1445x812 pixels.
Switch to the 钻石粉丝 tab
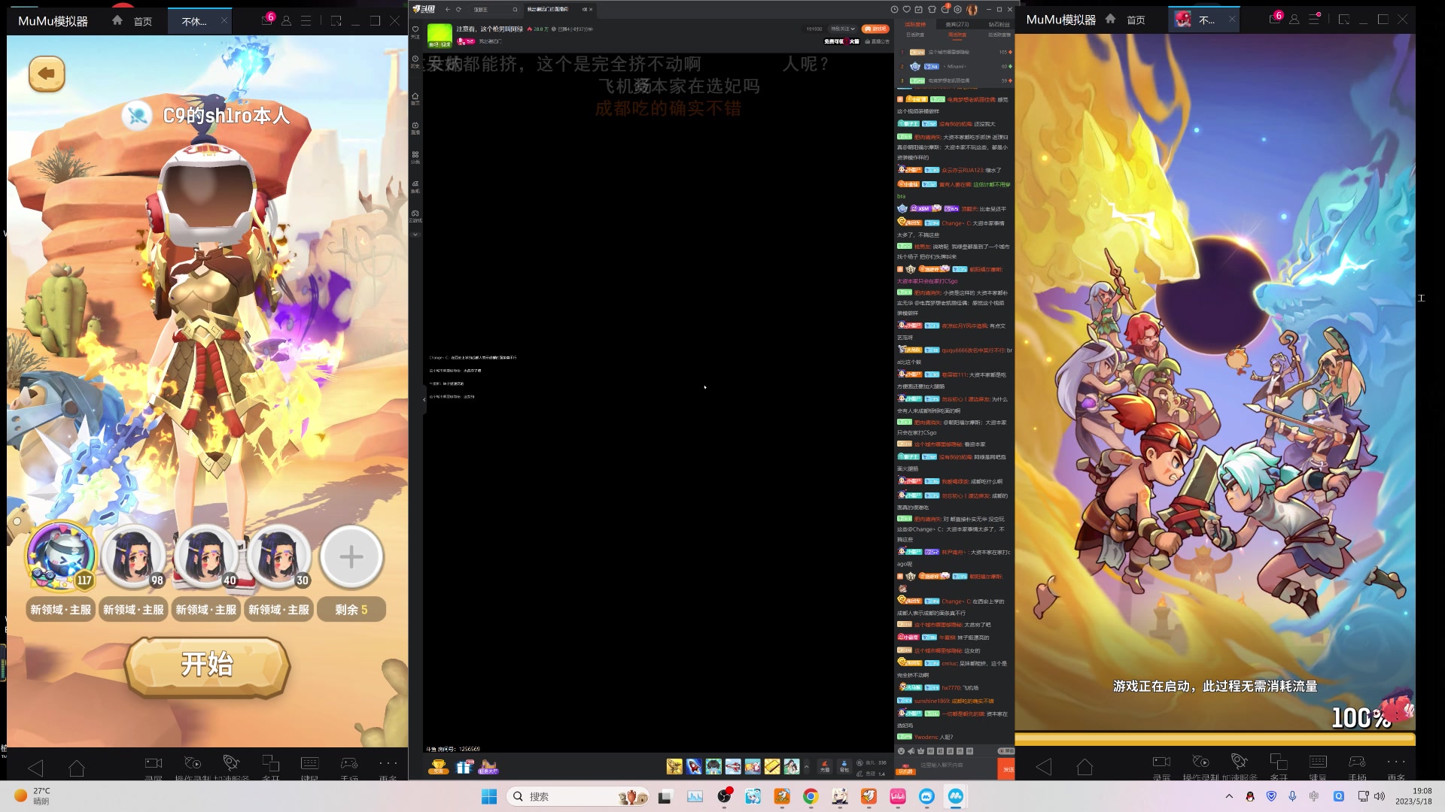(x=999, y=25)
